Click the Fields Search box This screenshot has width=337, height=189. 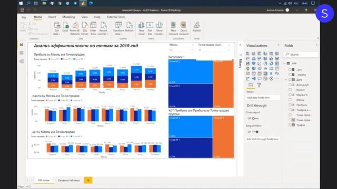tap(301, 55)
